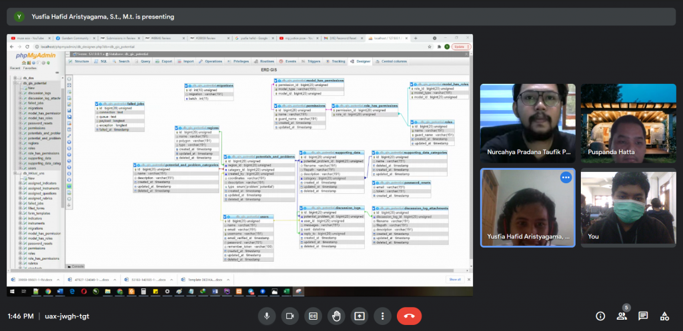Click the phpMyAdmin Home icon under logo
The width and height of the screenshot is (683, 331).
click(x=24, y=63)
